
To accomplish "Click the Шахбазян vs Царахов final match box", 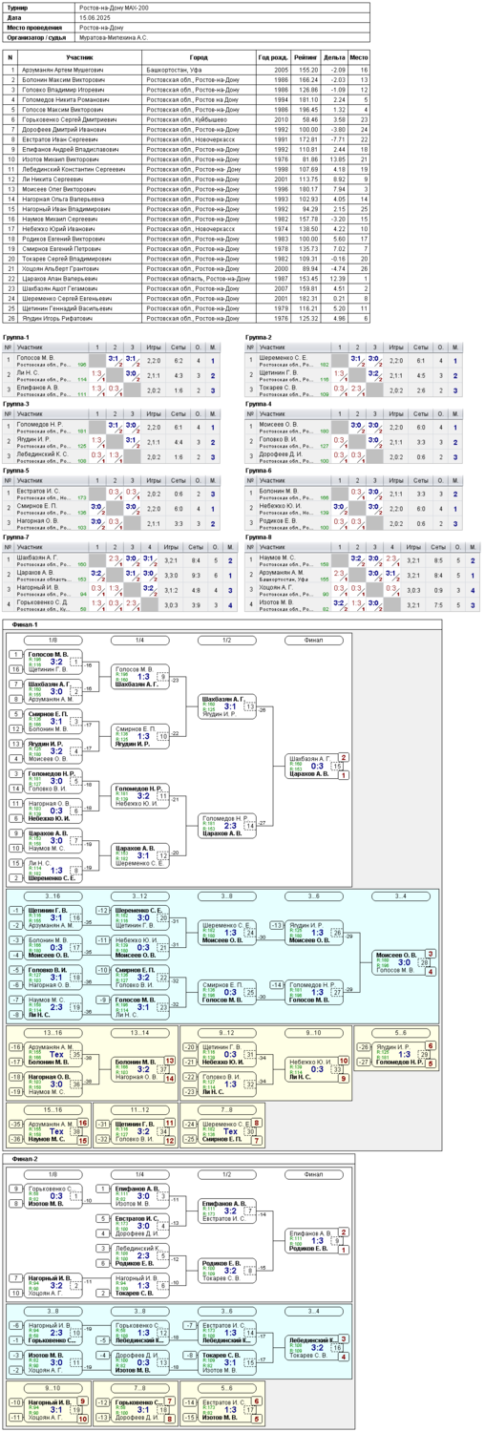I will (x=314, y=766).
